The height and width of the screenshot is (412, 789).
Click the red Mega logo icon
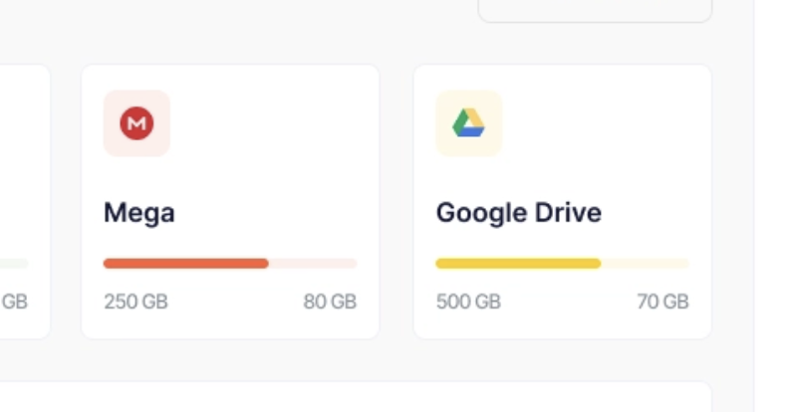136,123
